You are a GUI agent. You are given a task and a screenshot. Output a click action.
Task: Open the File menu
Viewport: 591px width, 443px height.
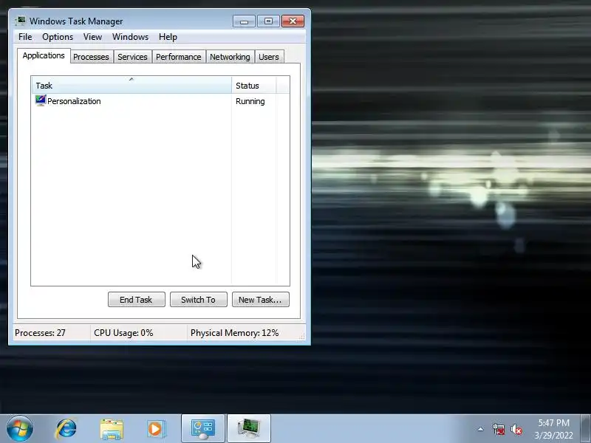(25, 37)
